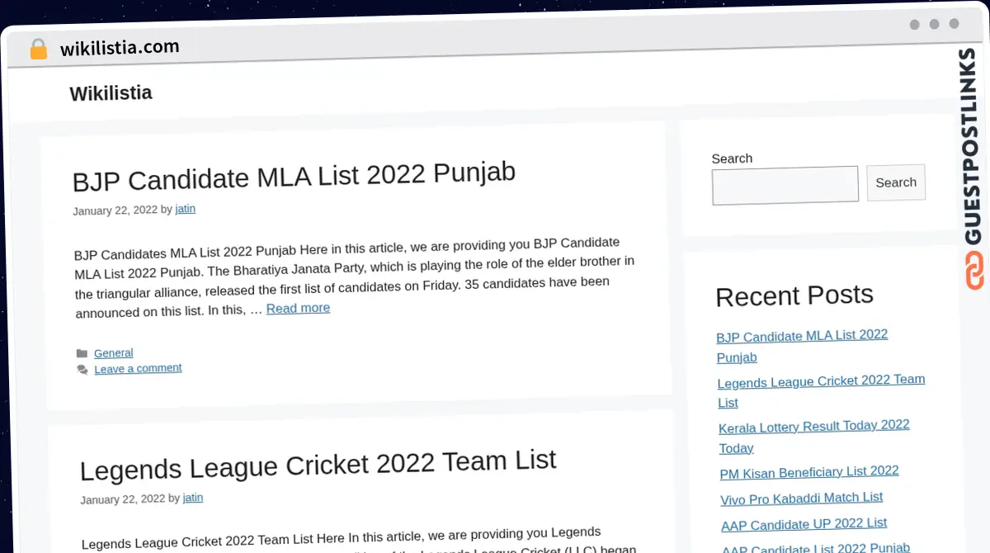
Task: Click Leave a comment on the BJP post
Action: click(x=138, y=368)
